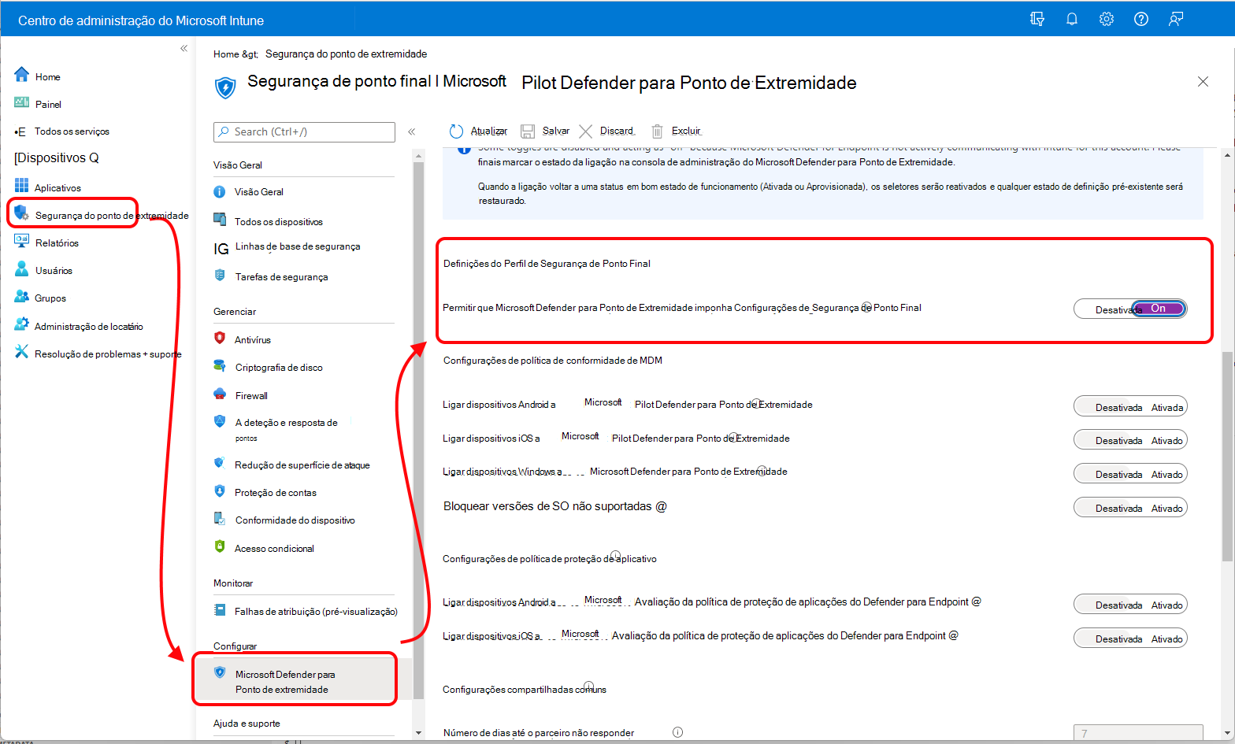
Task: Open the settings gear in header
Action: point(1106,19)
